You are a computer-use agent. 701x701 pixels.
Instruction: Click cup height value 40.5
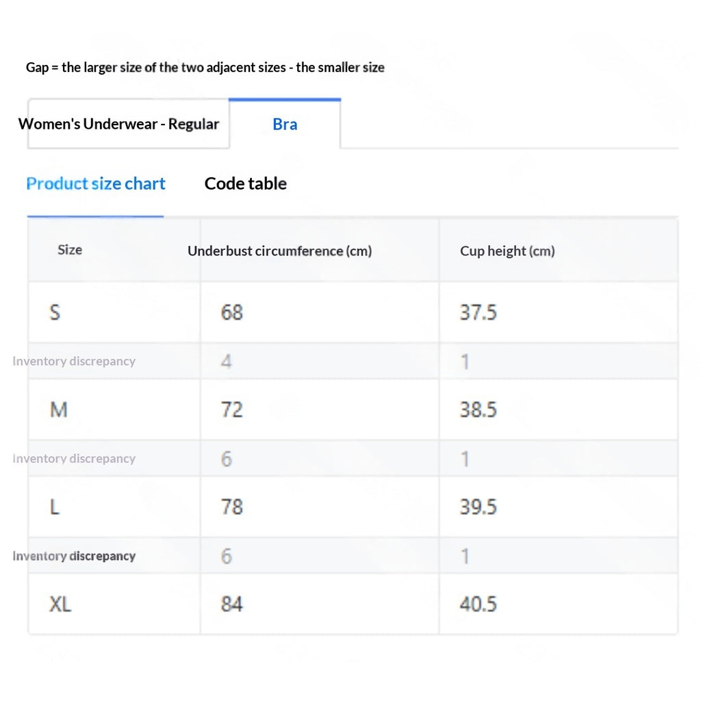point(479,604)
